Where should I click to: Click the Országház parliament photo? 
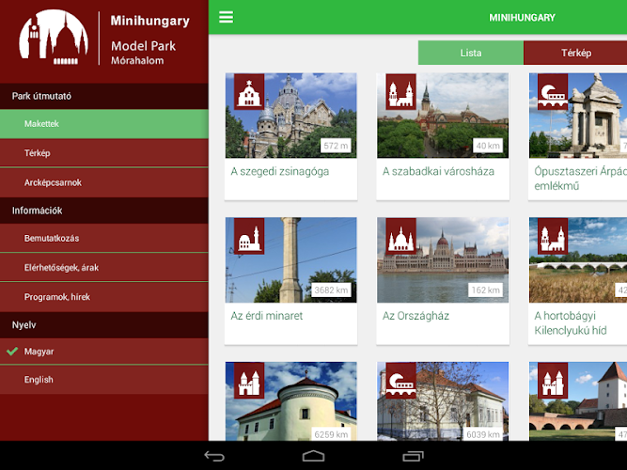[443, 259]
